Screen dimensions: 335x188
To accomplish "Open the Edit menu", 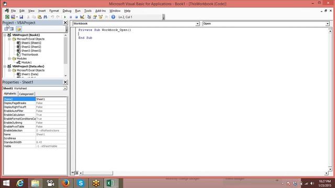I will (22, 10).
